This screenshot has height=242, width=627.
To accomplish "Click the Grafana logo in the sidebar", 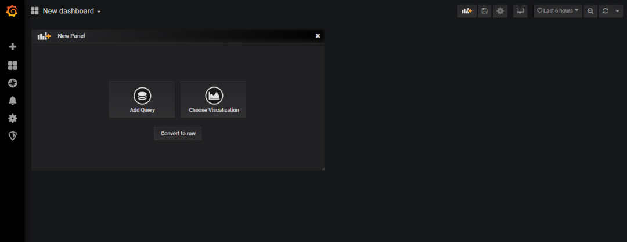I will tap(12, 12).
